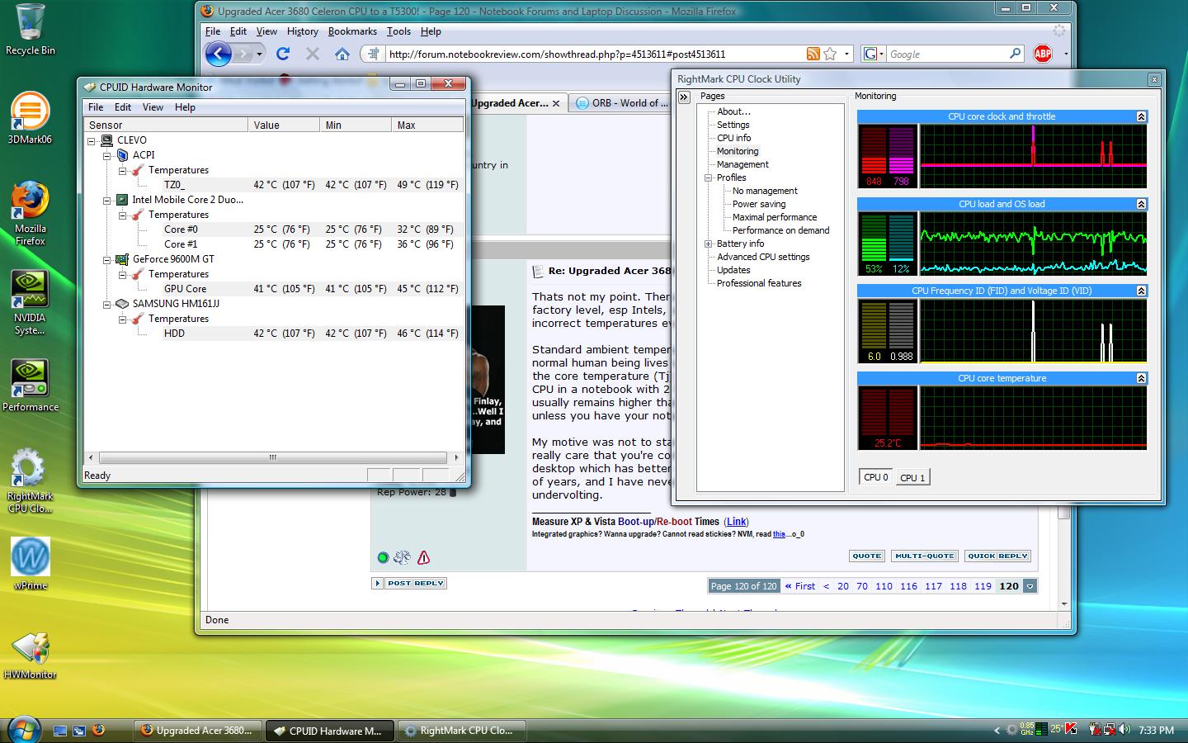Click the RSS feed icon in address bar
The width and height of the screenshot is (1188, 743).
pos(813,54)
